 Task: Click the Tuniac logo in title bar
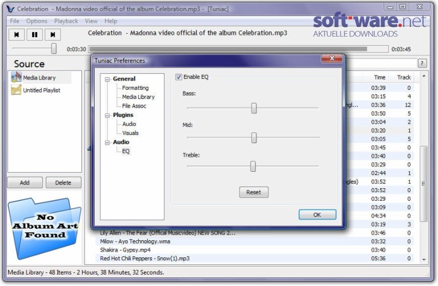[11, 9]
